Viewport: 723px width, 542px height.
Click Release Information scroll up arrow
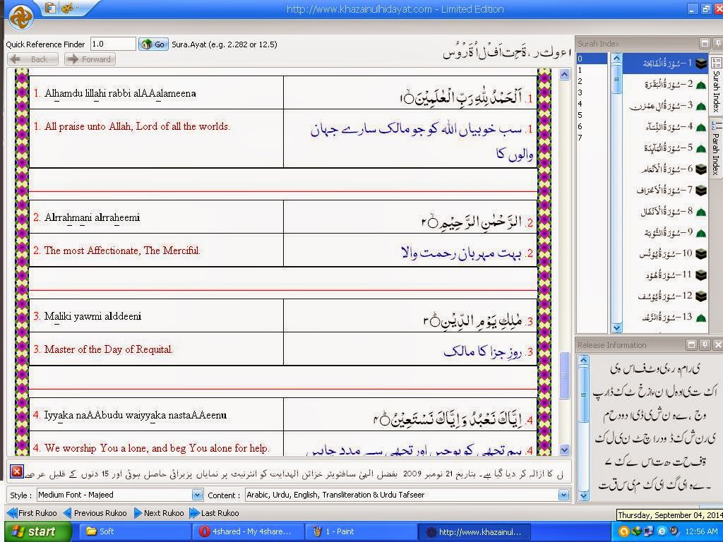(583, 361)
